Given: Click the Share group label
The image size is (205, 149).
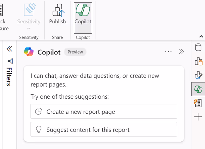Looking at the screenshot, I should click(57, 38).
